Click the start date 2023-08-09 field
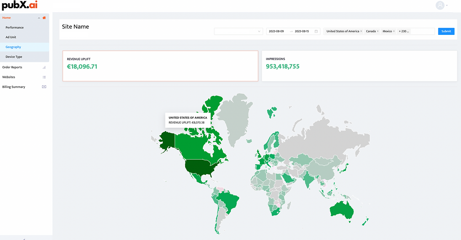This screenshot has height=240, width=461. pyautogui.click(x=277, y=31)
